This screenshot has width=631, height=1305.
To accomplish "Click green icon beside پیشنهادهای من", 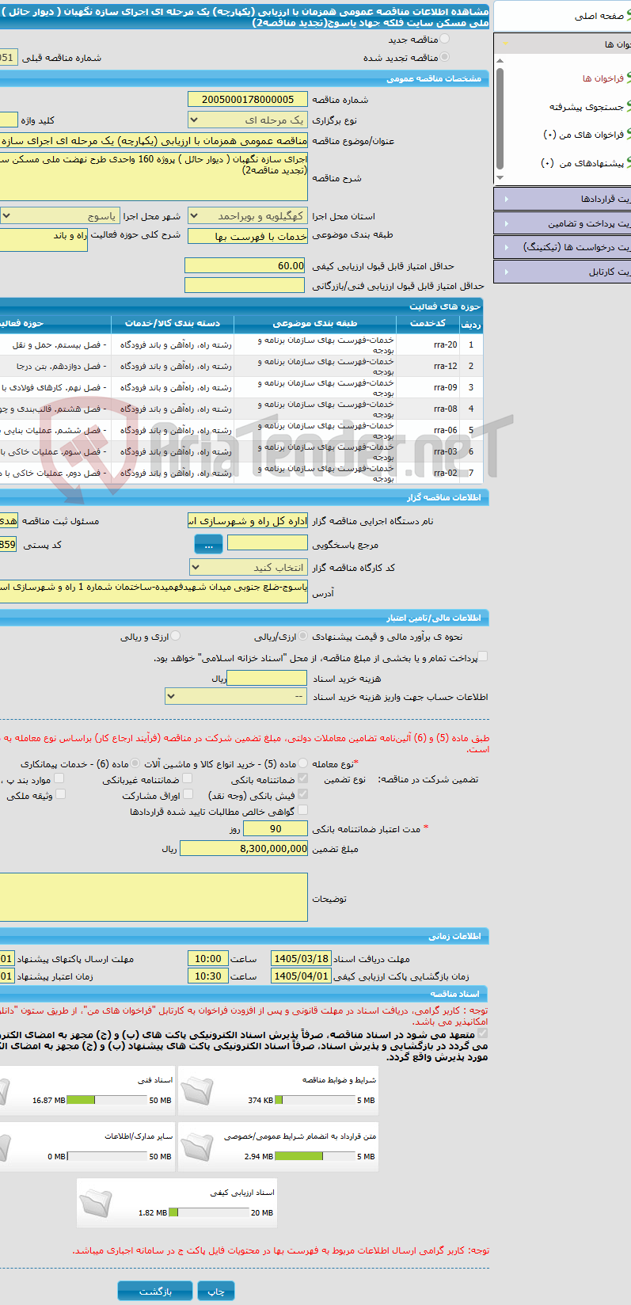I will click(x=629, y=162).
